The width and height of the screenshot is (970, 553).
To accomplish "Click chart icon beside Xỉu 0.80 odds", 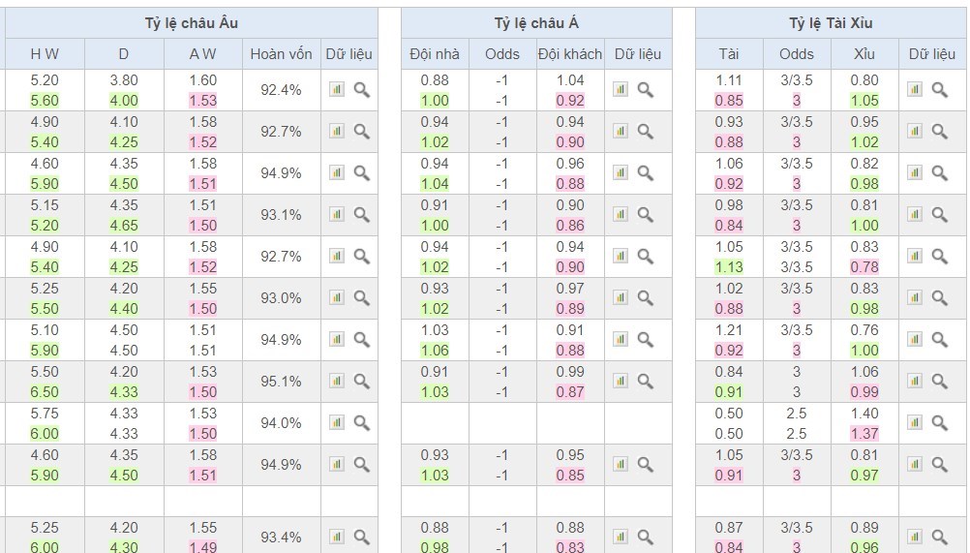I will [x=915, y=90].
